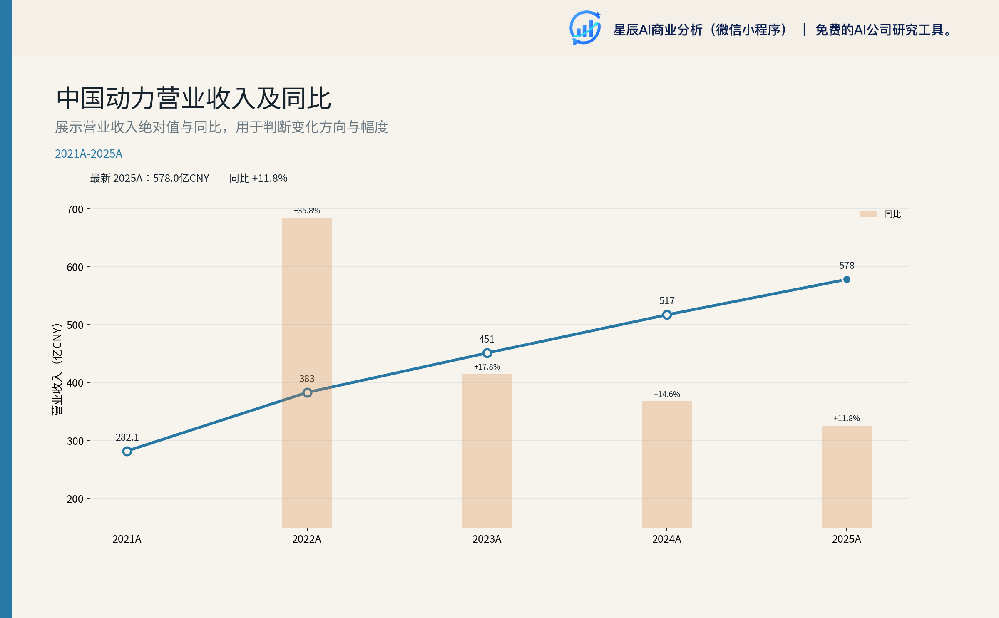Click the +17.8% growth label
Viewport: 999px width, 618px height.
click(487, 367)
